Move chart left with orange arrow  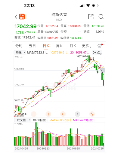point(63,114)
